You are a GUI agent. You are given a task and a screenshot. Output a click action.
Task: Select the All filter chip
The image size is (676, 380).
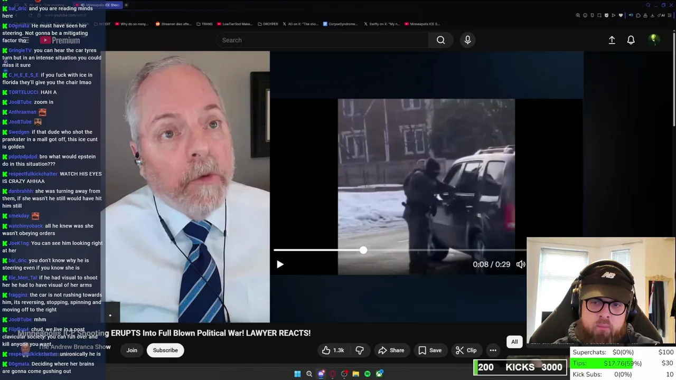click(x=514, y=341)
